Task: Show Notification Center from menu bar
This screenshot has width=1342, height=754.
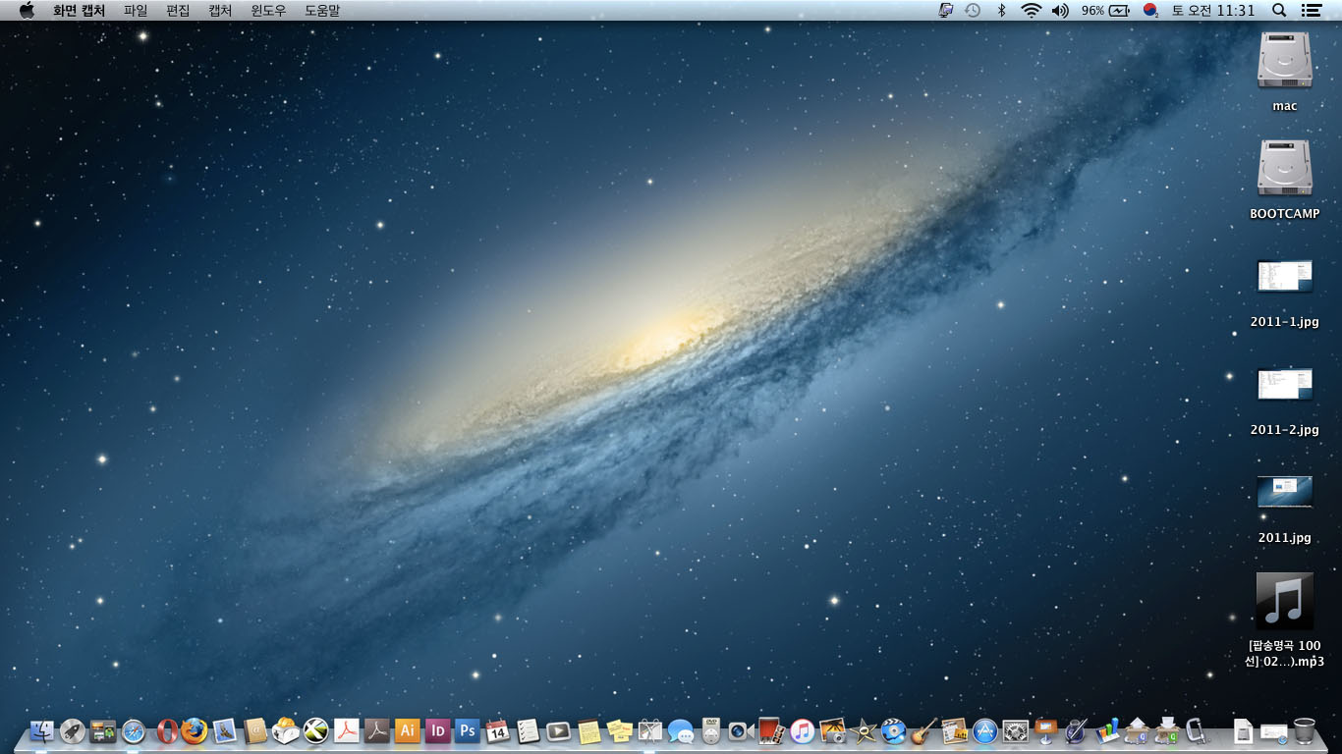Action: click(1311, 10)
